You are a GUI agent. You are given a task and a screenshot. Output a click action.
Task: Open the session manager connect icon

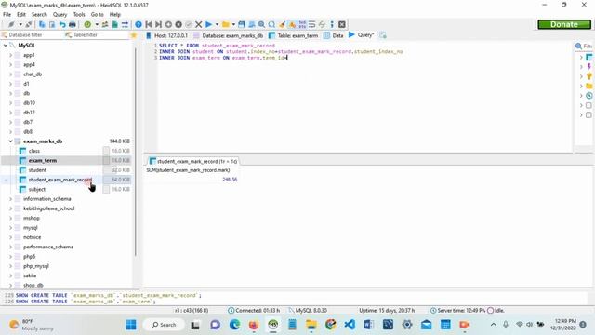[11, 24]
